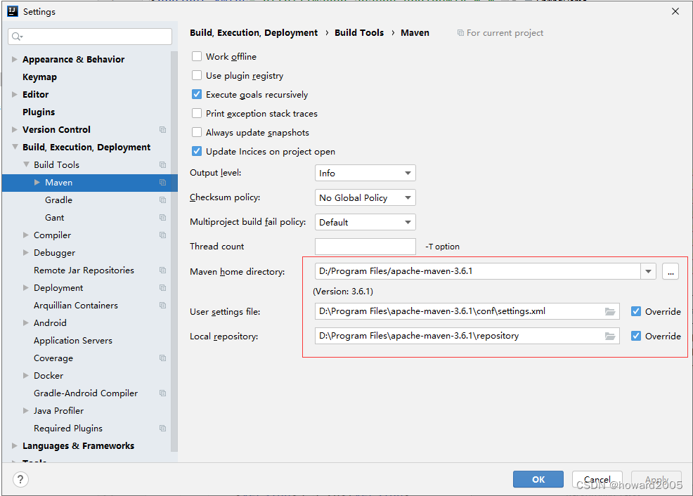Uncheck Update Indices on project open
The image size is (693, 496).
click(197, 152)
